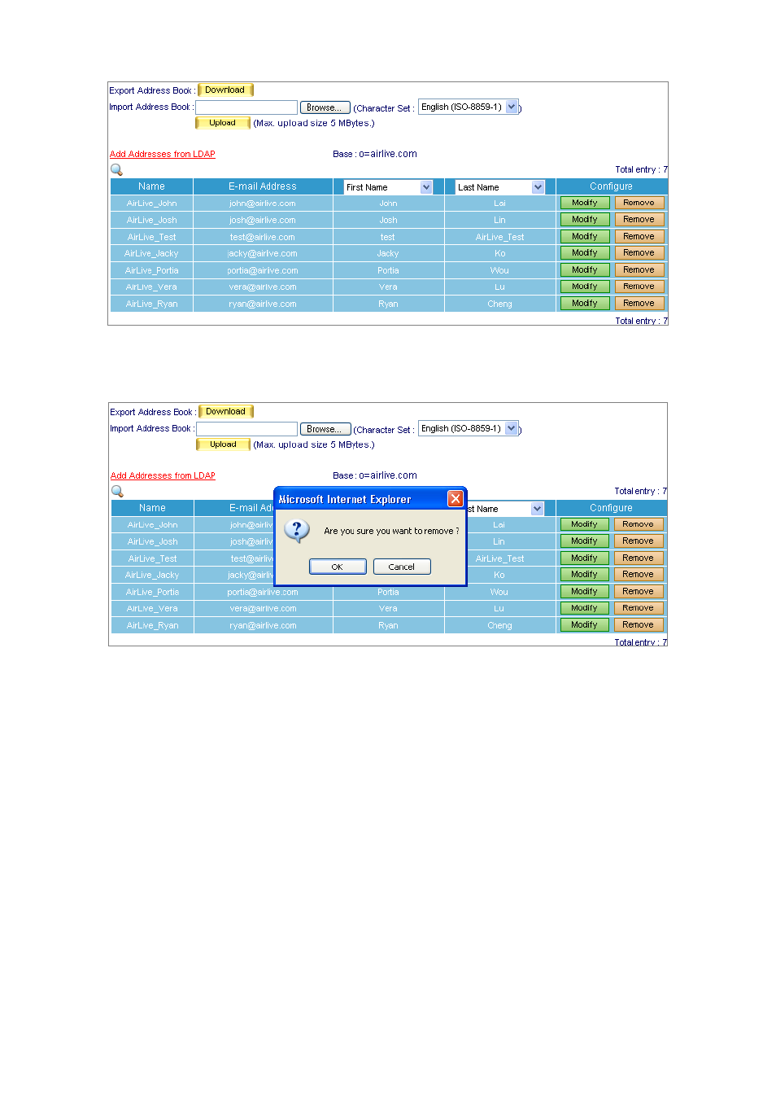Remove AirLive_Test entry in lower screenshot
776x1099 pixels.
pyautogui.click(x=639, y=558)
